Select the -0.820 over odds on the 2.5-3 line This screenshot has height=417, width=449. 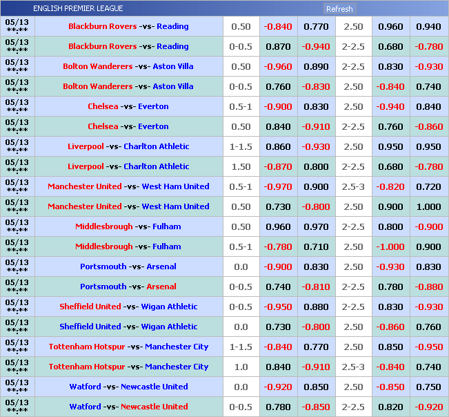coord(390,187)
